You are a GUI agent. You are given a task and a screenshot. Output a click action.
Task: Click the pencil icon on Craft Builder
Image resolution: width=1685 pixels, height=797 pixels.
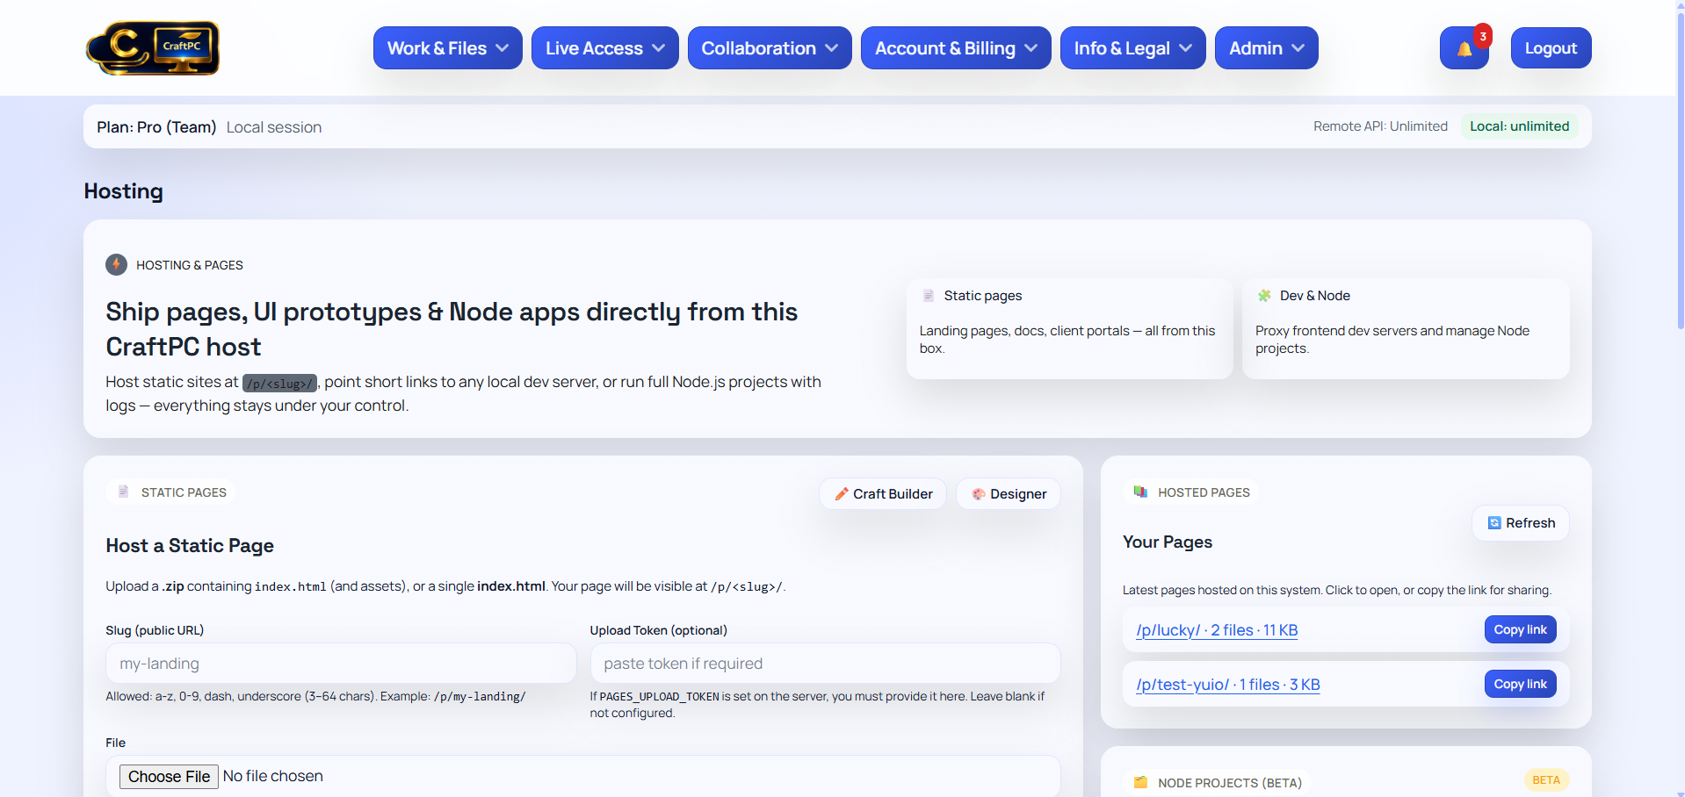coord(842,494)
